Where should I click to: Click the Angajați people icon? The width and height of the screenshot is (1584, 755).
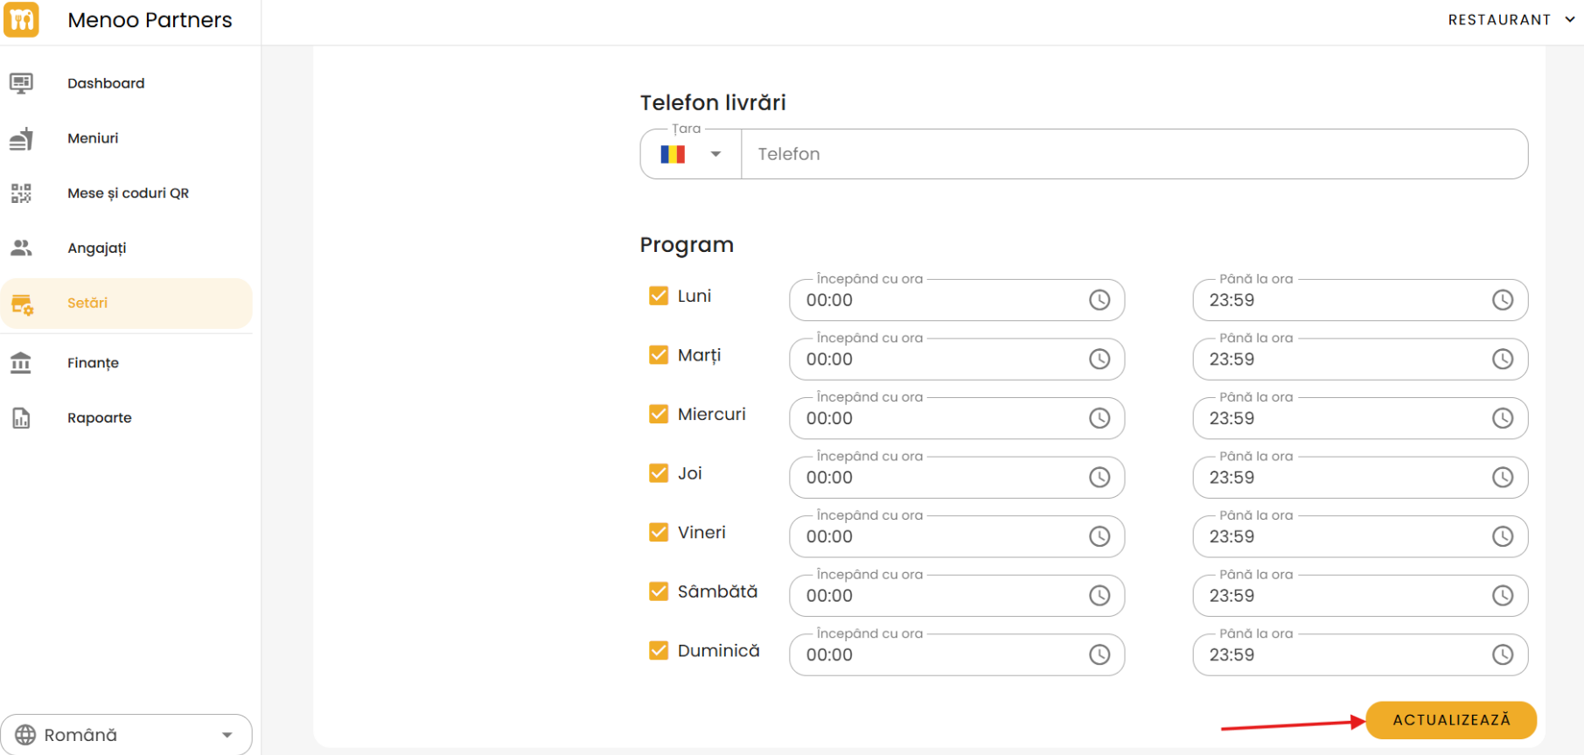pos(21,248)
